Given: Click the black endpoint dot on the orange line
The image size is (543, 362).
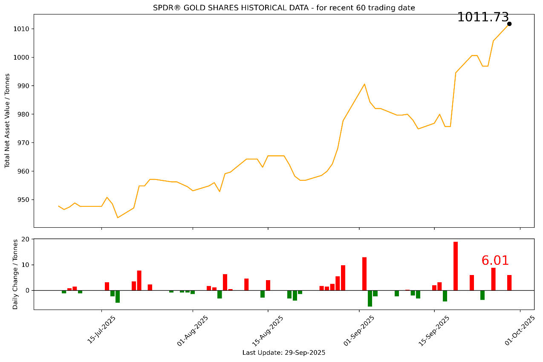Looking at the screenshot, I should pyautogui.click(x=509, y=24).
